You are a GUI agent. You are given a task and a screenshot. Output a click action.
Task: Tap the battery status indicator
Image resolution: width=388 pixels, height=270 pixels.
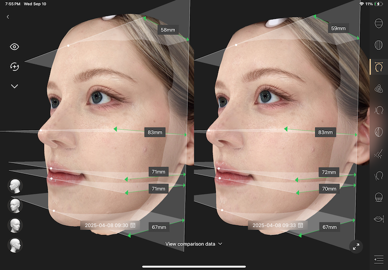[378, 4]
